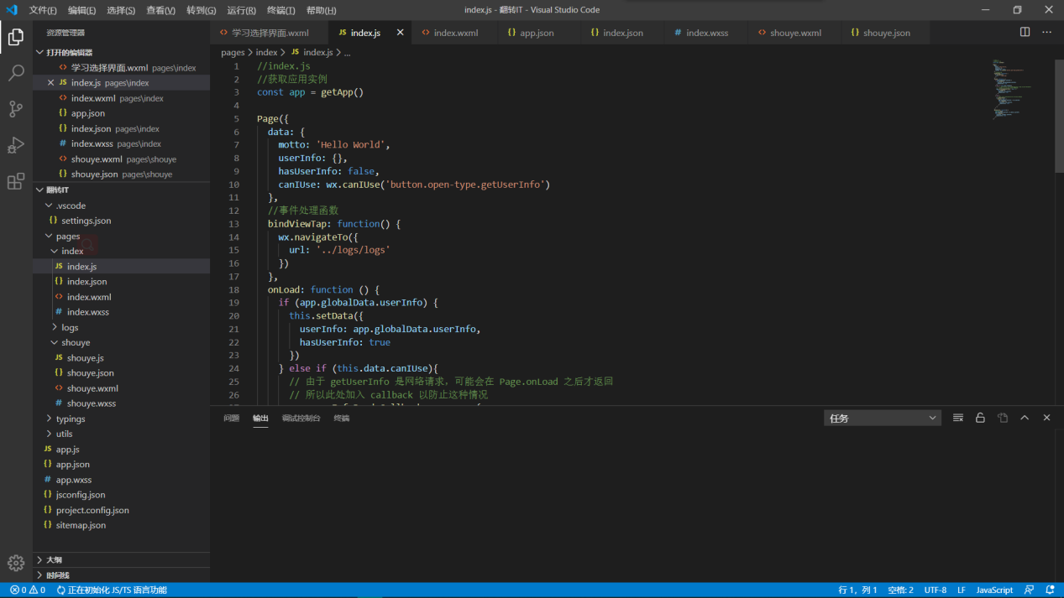1064x598 pixels.
Task: Open the 查看(V) menu
Action: click(160, 10)
